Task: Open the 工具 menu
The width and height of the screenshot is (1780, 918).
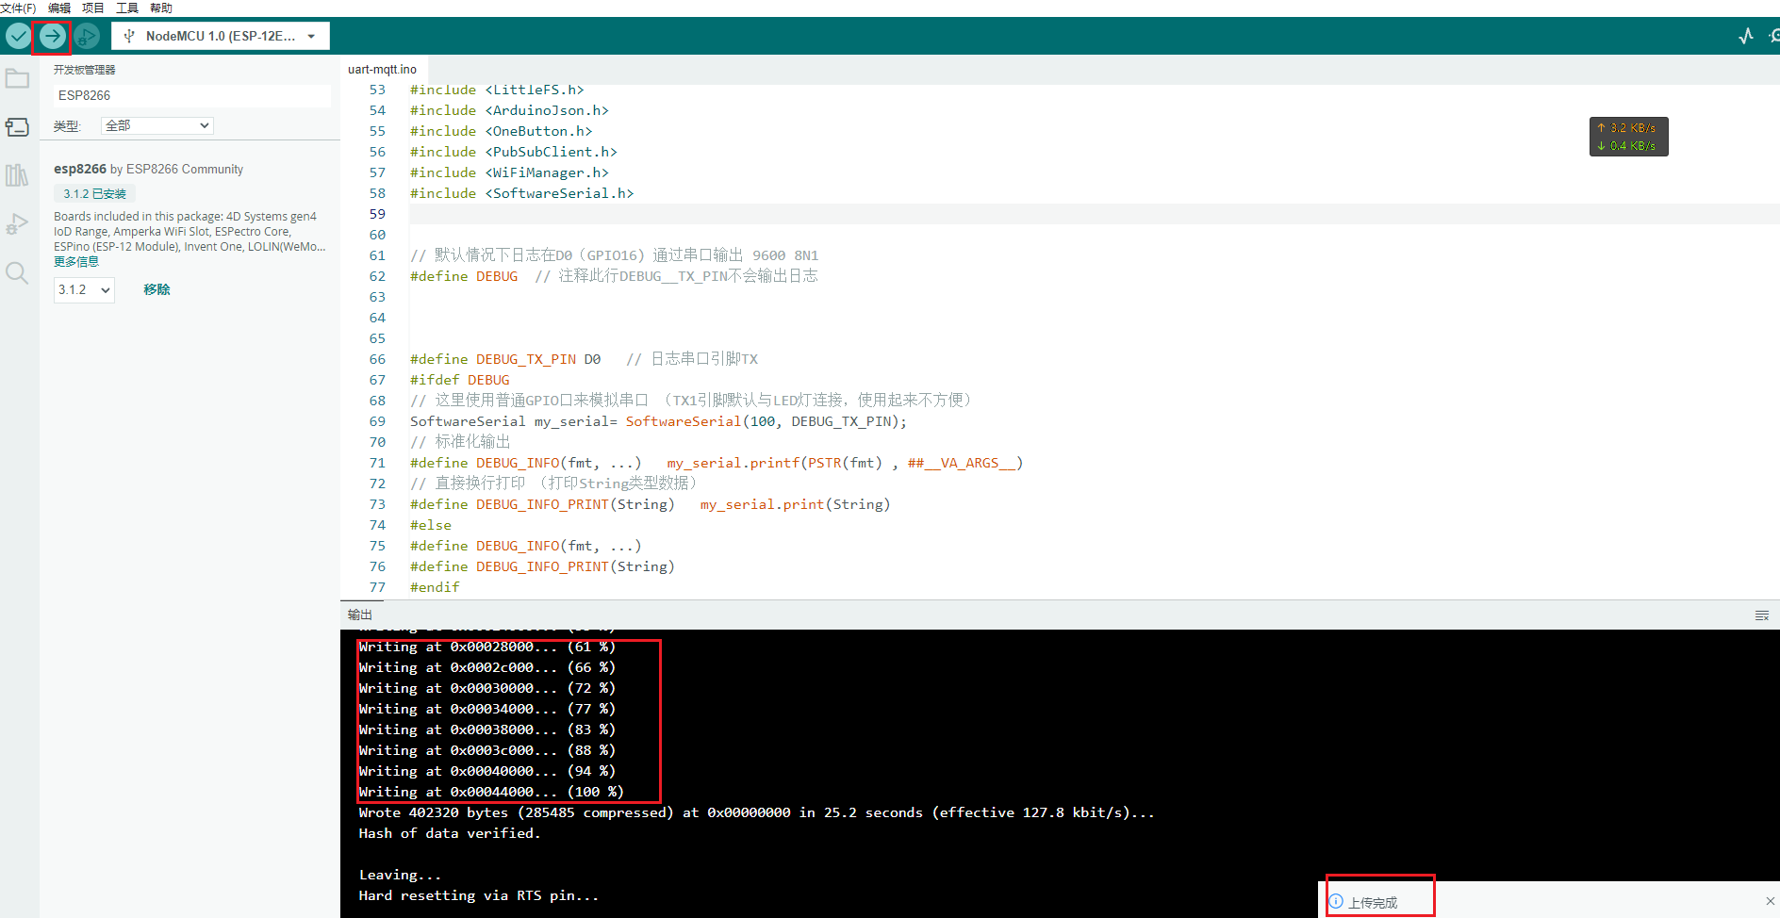Action: coord(126,8)
